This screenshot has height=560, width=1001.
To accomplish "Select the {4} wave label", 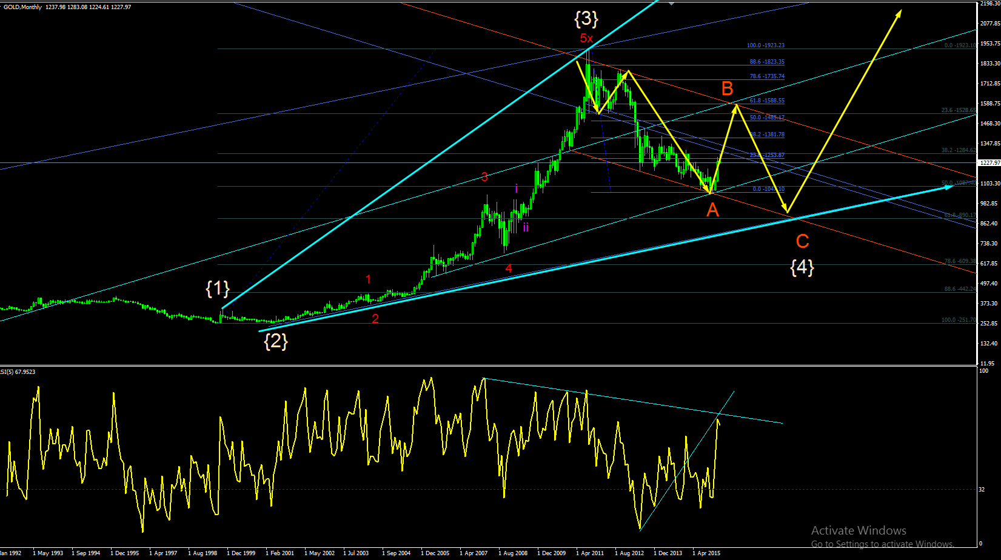I will 802,267.
